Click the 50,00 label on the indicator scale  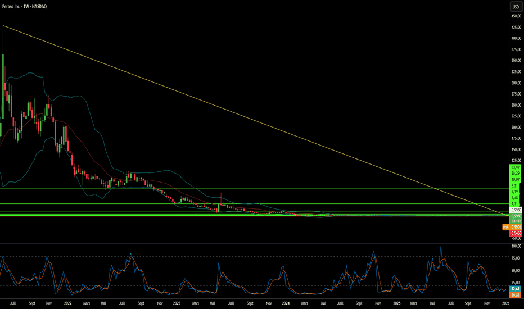516,271
